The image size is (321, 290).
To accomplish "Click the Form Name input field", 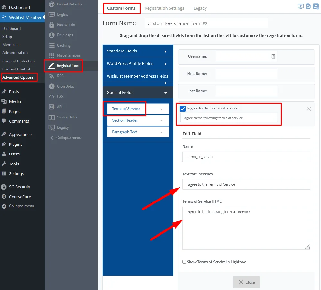I will point(206,23).
